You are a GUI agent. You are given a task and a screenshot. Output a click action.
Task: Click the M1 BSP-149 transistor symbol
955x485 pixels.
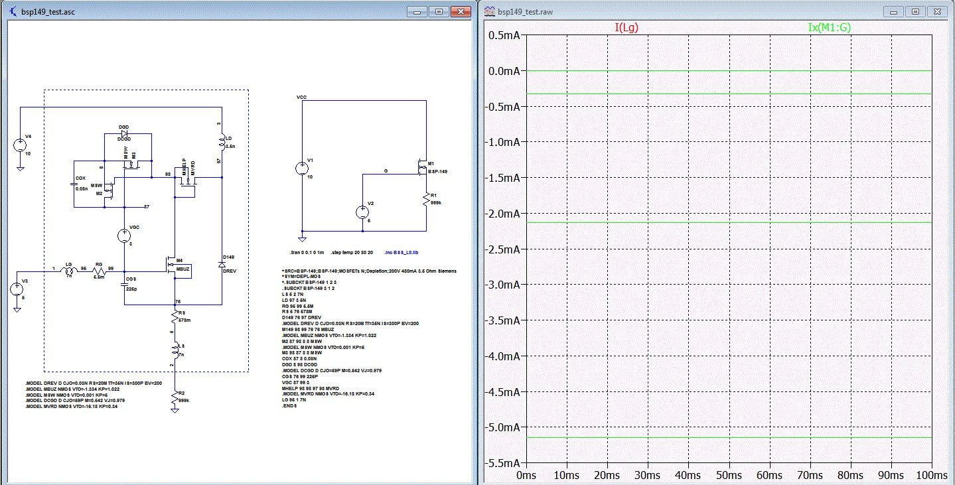[421, 168]
